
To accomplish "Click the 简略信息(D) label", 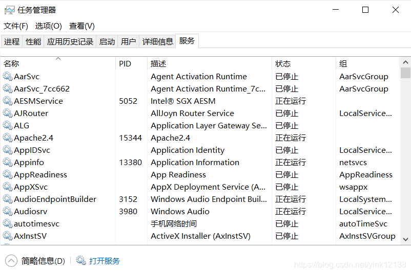I will tap(43, 261).
